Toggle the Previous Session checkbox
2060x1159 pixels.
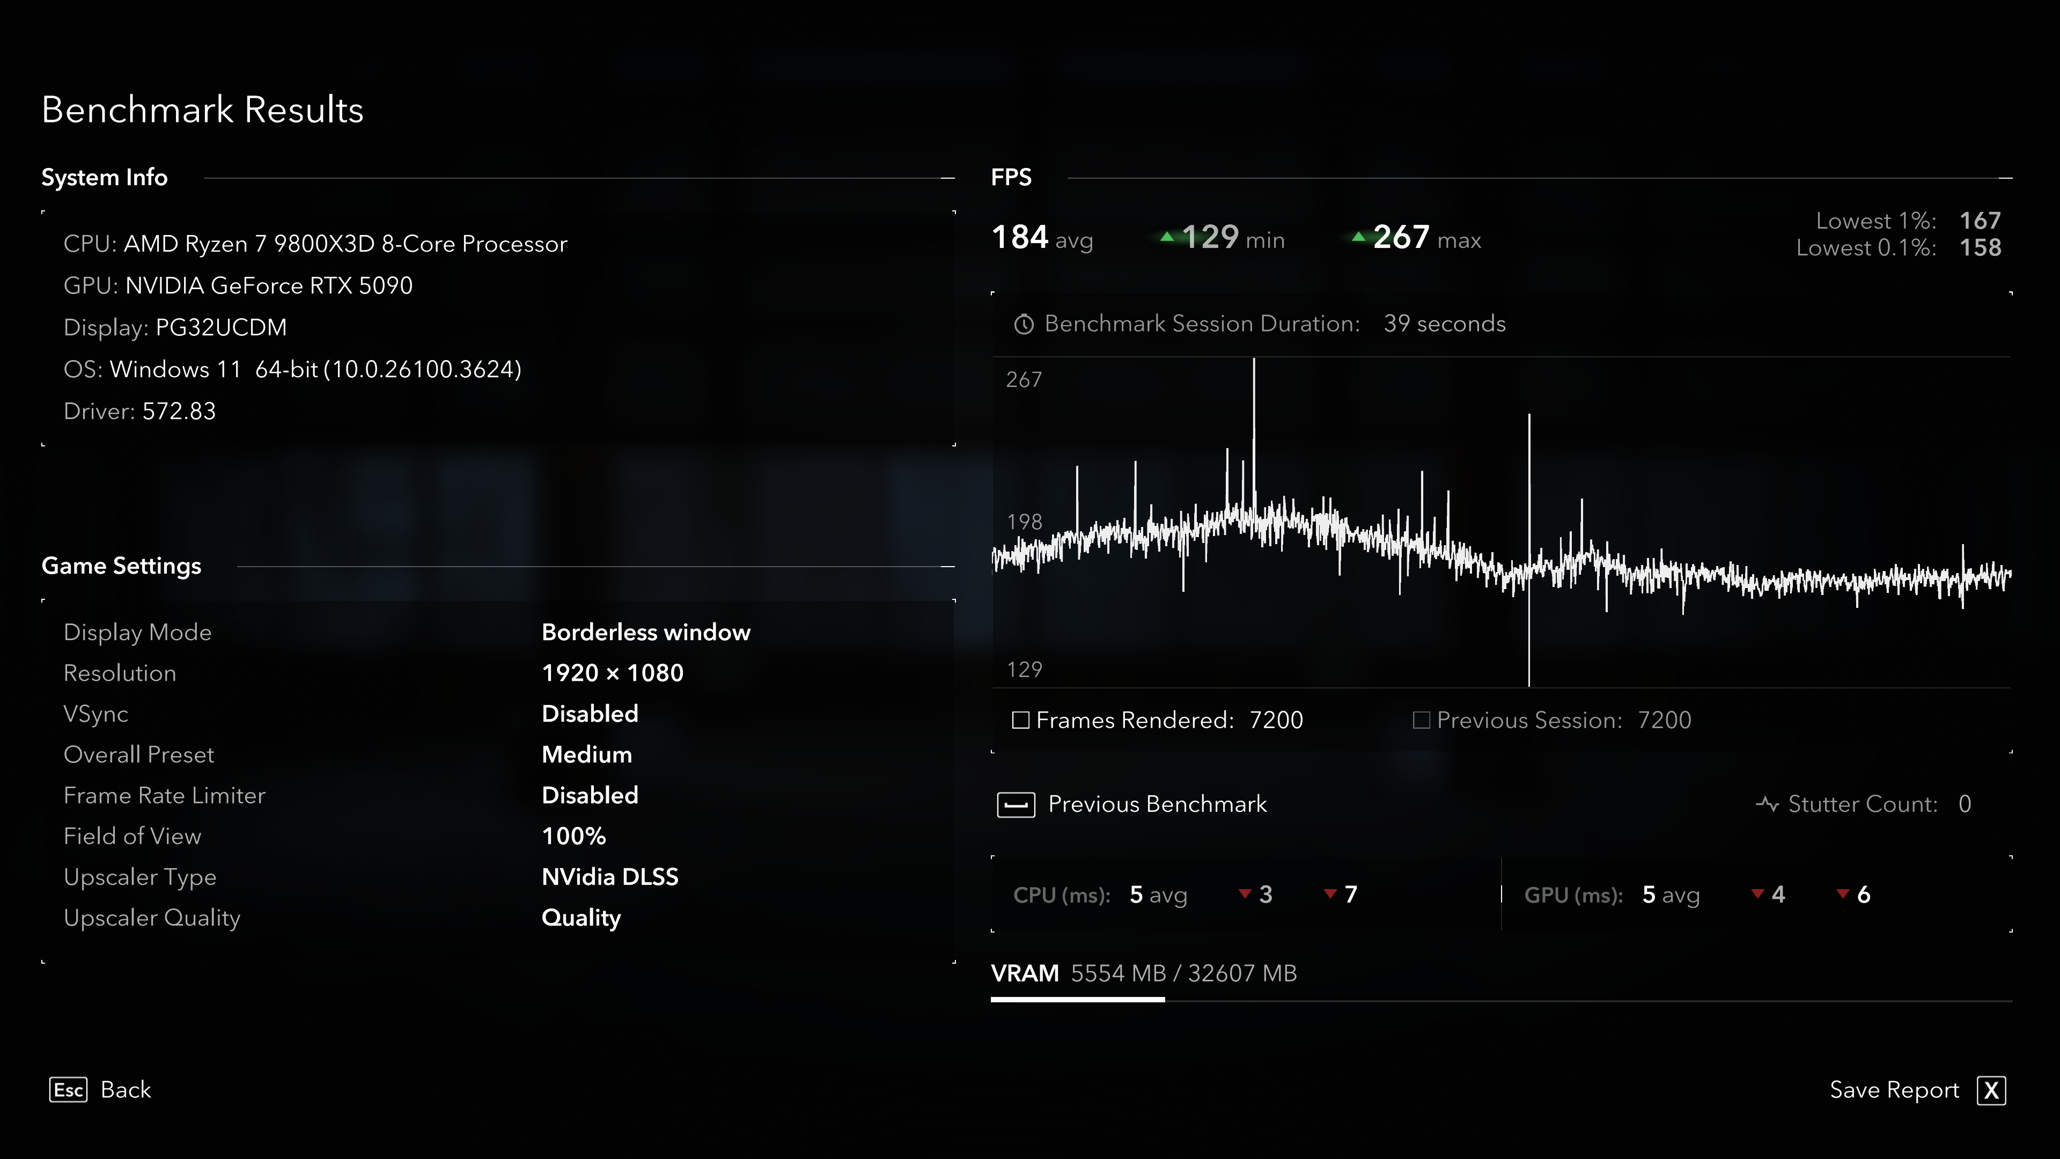[1421, 720]
